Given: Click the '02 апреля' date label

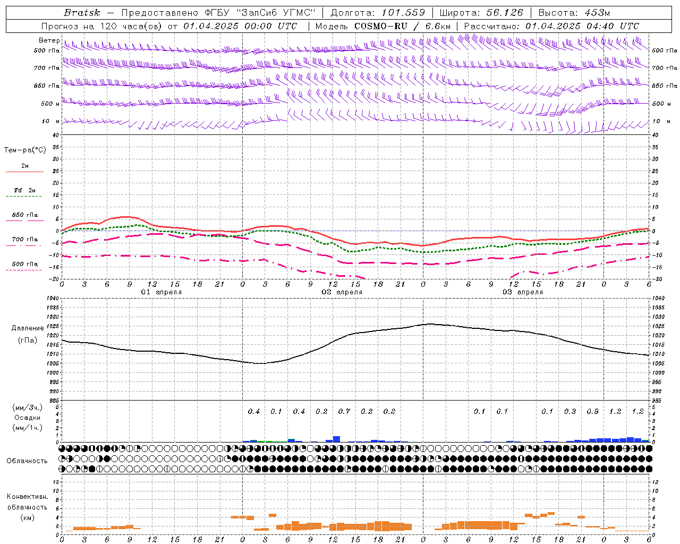Looking at the screenshot, I should point(342,292).
